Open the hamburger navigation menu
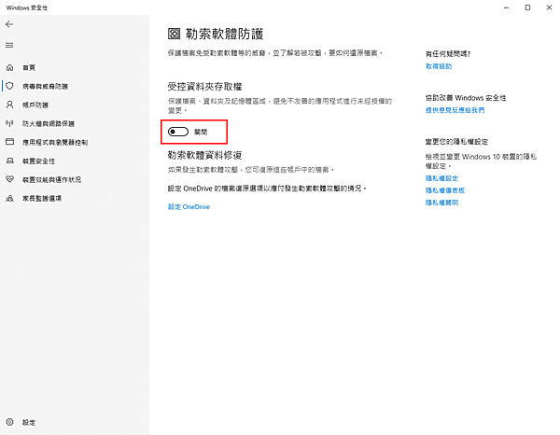Screen dimensions: 560x435 point(9,46)
